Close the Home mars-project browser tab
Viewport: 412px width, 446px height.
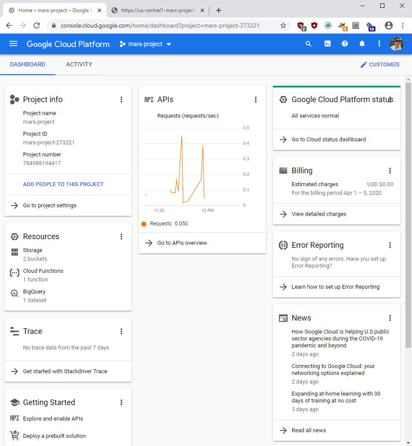click(x=99, y=10)
